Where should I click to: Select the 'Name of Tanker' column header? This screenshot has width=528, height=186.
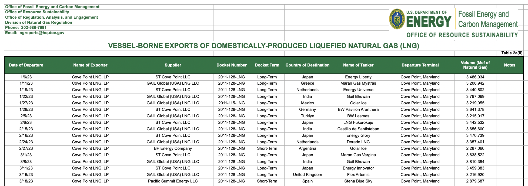(358, 65)
